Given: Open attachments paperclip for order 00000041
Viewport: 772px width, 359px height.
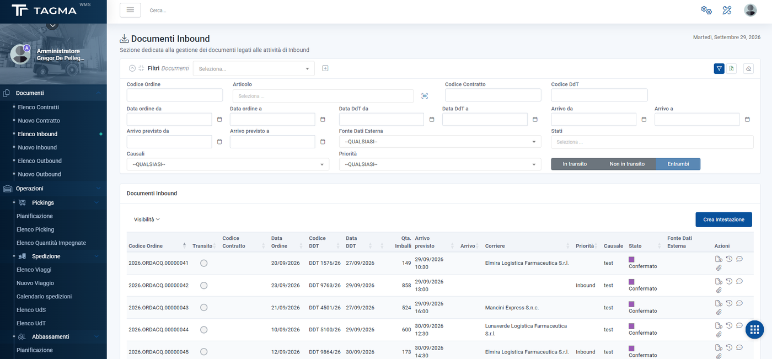Looking at the screenshot, I should 719,267.
